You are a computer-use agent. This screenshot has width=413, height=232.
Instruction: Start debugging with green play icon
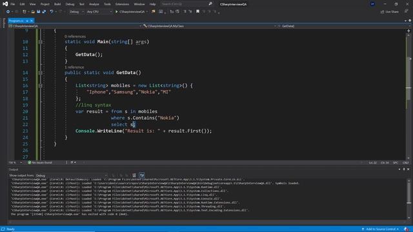116,12
